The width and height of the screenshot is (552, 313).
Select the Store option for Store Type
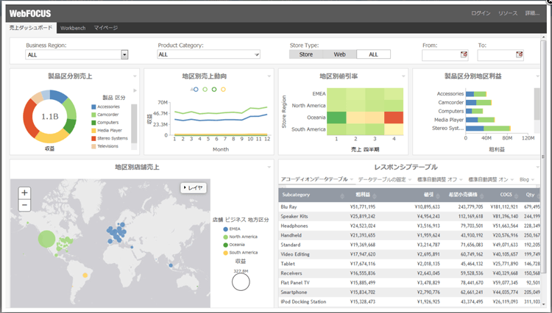point(306,54)
